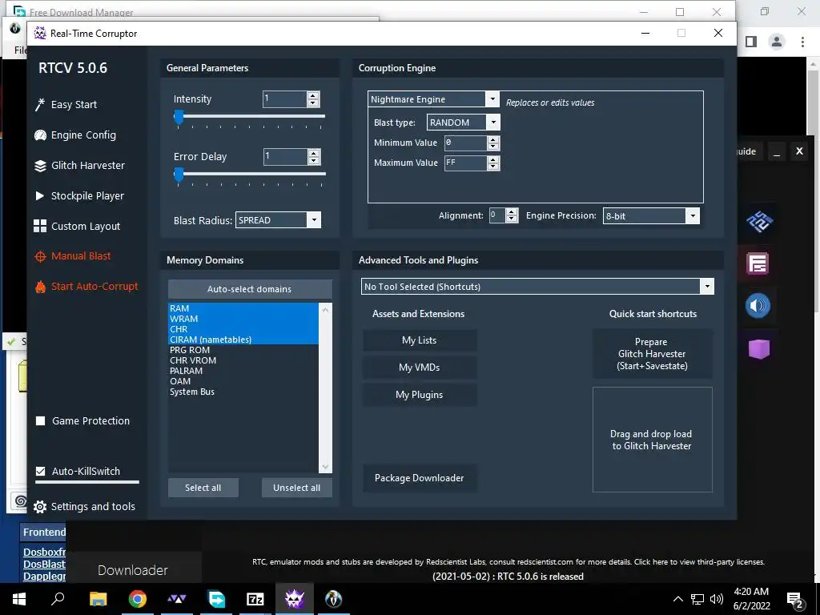
Task: Click the Drag and drop load area
Action: 652,440
